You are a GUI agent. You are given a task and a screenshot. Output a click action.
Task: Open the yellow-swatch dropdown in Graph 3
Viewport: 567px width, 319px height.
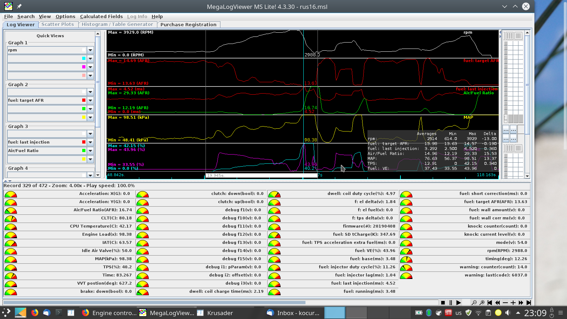point(90,159)
